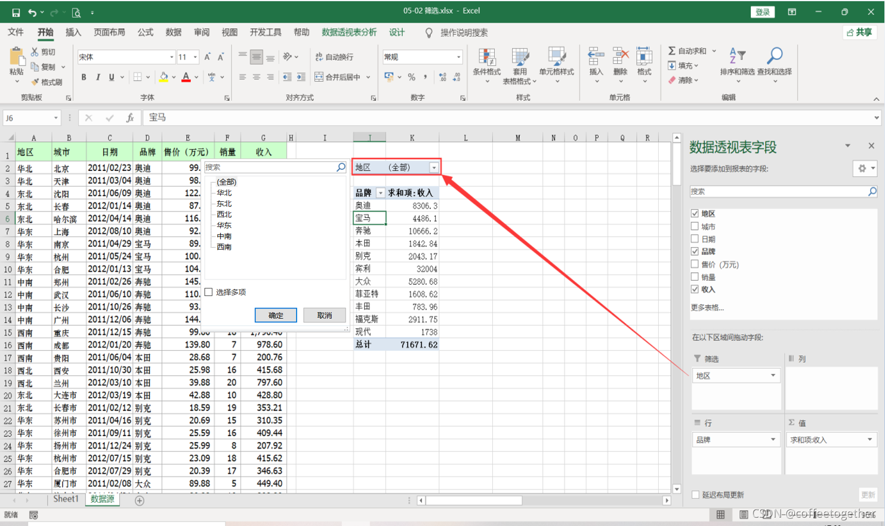Click the Save icon in quick access toolbar
This screenshot has height=526, width=885.
pyautogui.click(x=16, y=12)
